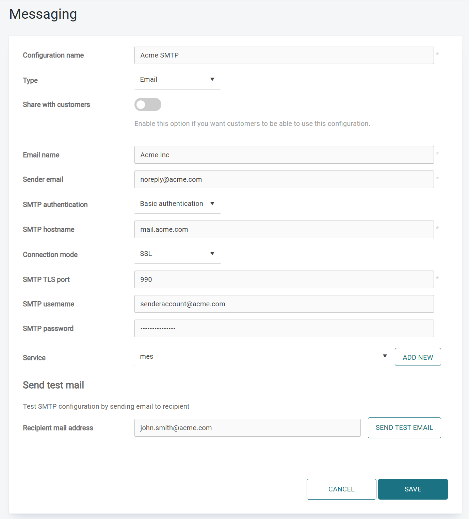Open Connection mode SSL dropdown
The width and height of the screenshot is (469, 519).
click(x=177, y=254)
